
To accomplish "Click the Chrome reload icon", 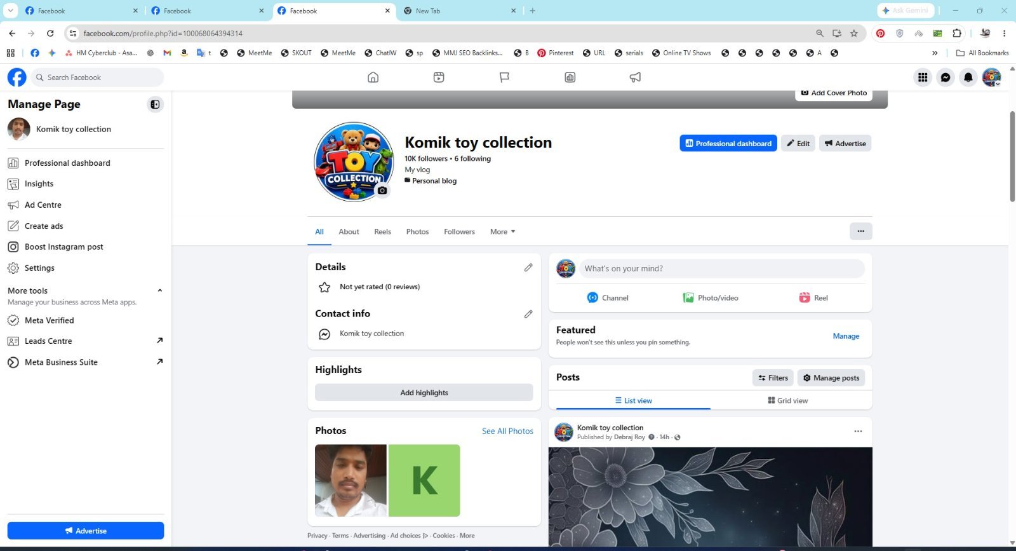I will [x=50, y=33].
